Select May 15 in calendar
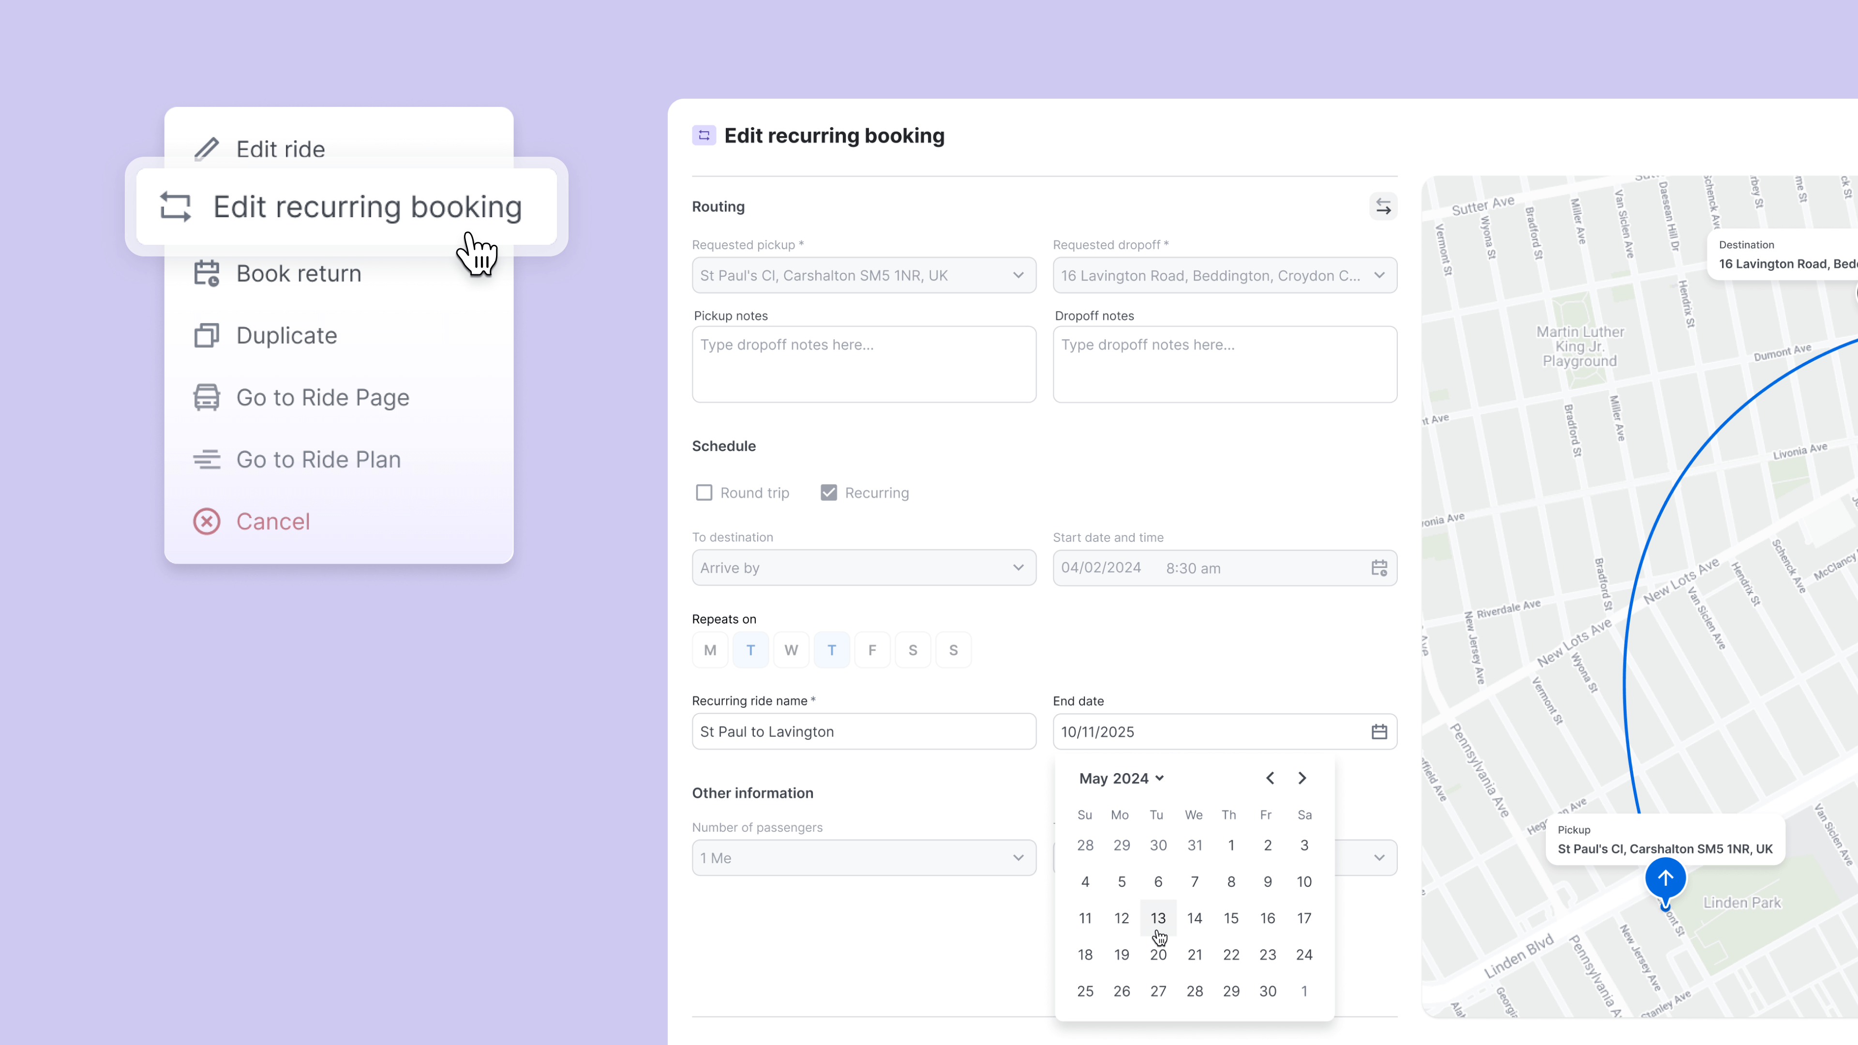 click(x=1231, y=918)
